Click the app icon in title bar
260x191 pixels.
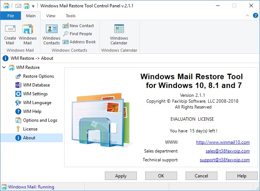click(6, 6)
